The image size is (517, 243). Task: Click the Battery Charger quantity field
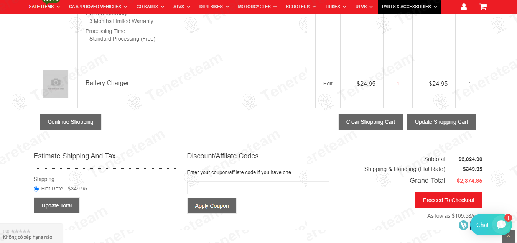point(398,84)
